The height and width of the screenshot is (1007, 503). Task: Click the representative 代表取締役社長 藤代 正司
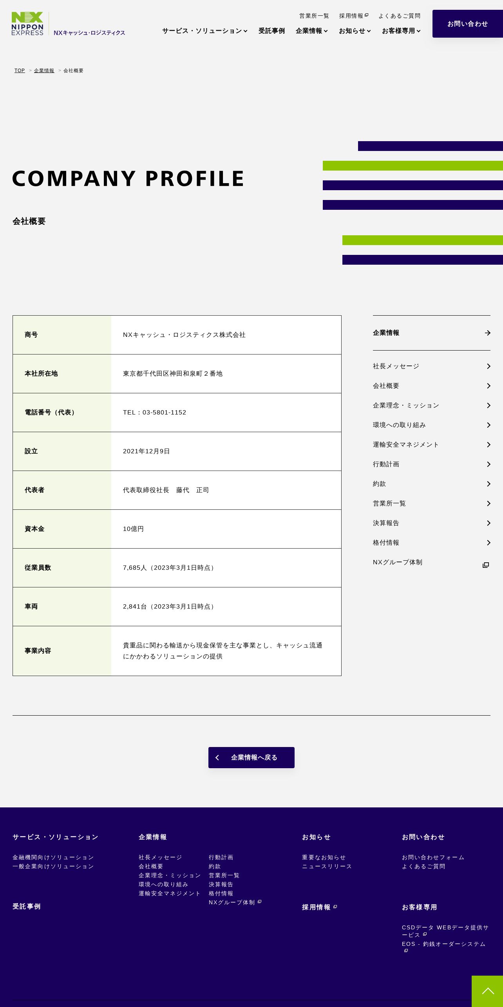(166, 490)
